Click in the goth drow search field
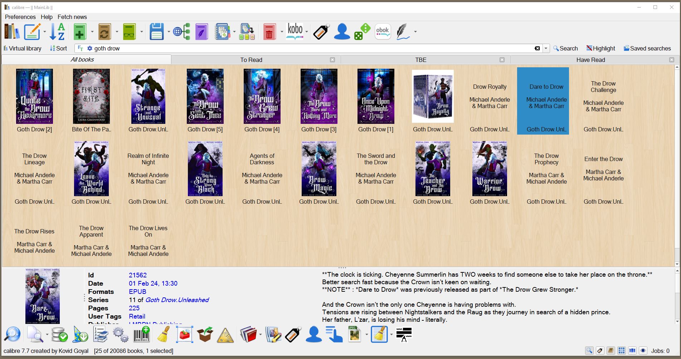Screen dimensions: 681x359 311,48
